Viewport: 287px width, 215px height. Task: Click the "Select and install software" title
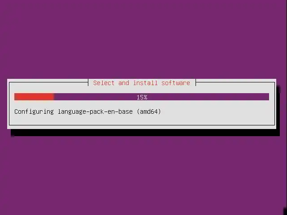(x=142, y=83)
